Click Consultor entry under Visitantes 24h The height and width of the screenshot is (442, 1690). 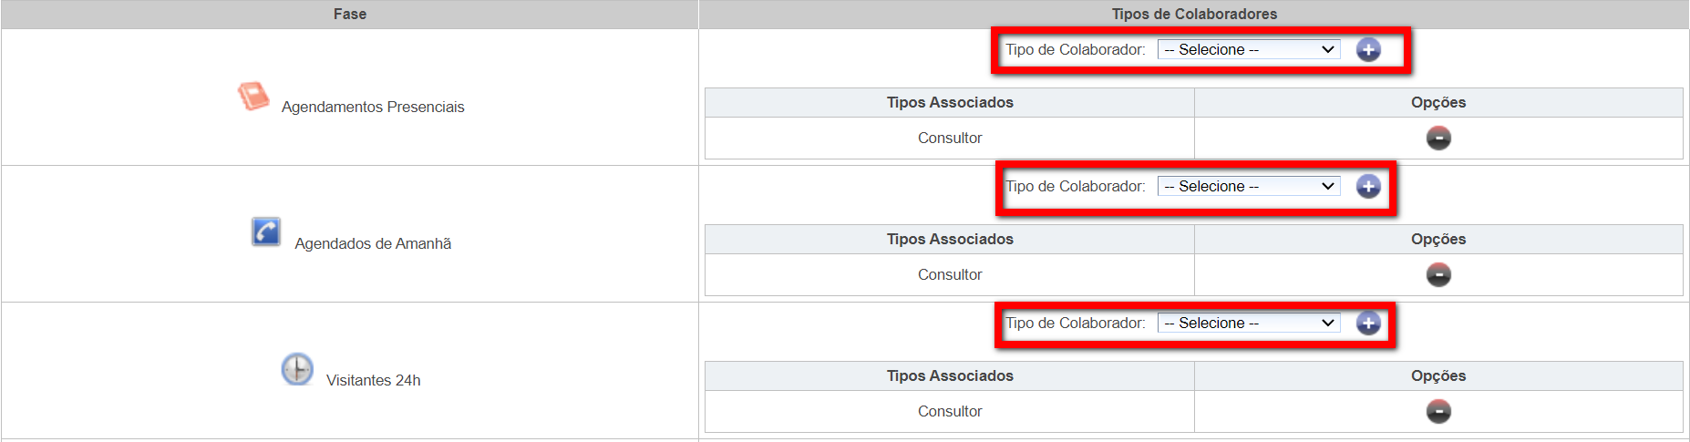(x=950, y=412)
